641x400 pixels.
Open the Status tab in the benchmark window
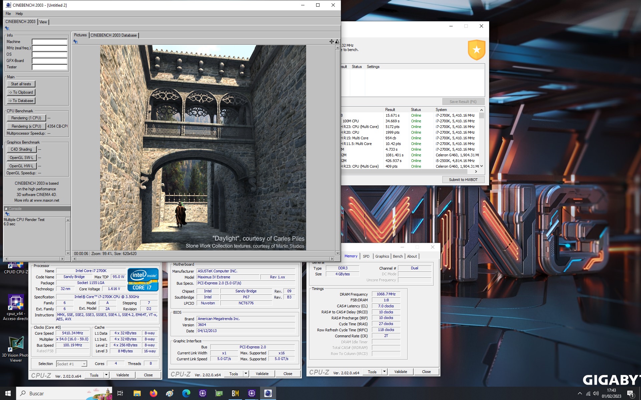[357, 67]
